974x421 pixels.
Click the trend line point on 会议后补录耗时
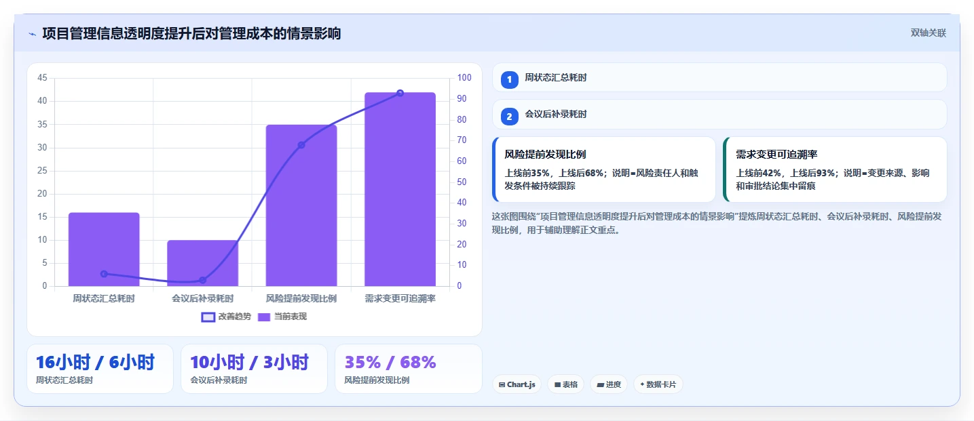pyautogui.click(x=202, y=280)
